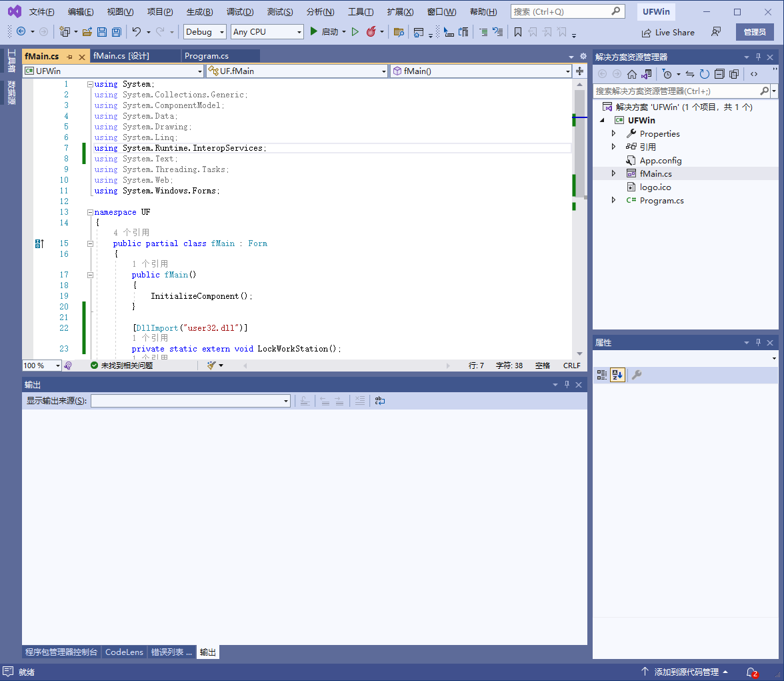This screenshot has height=681, width=784.
Task: Select logo.ico in Solution Explorer
Action: click(x=655, y=187)
